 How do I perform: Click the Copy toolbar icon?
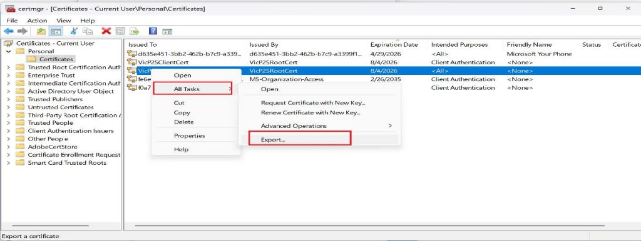(x=88, y=31)
